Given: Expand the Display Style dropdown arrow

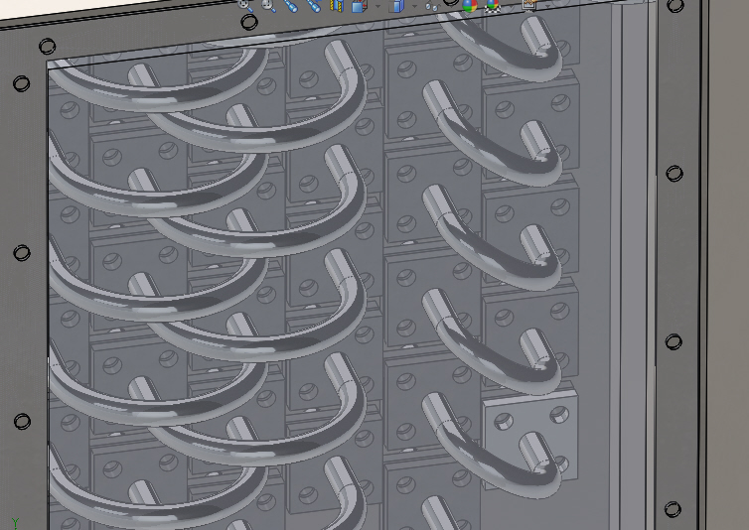Looking at the screenshot, I should click(414, 6).
